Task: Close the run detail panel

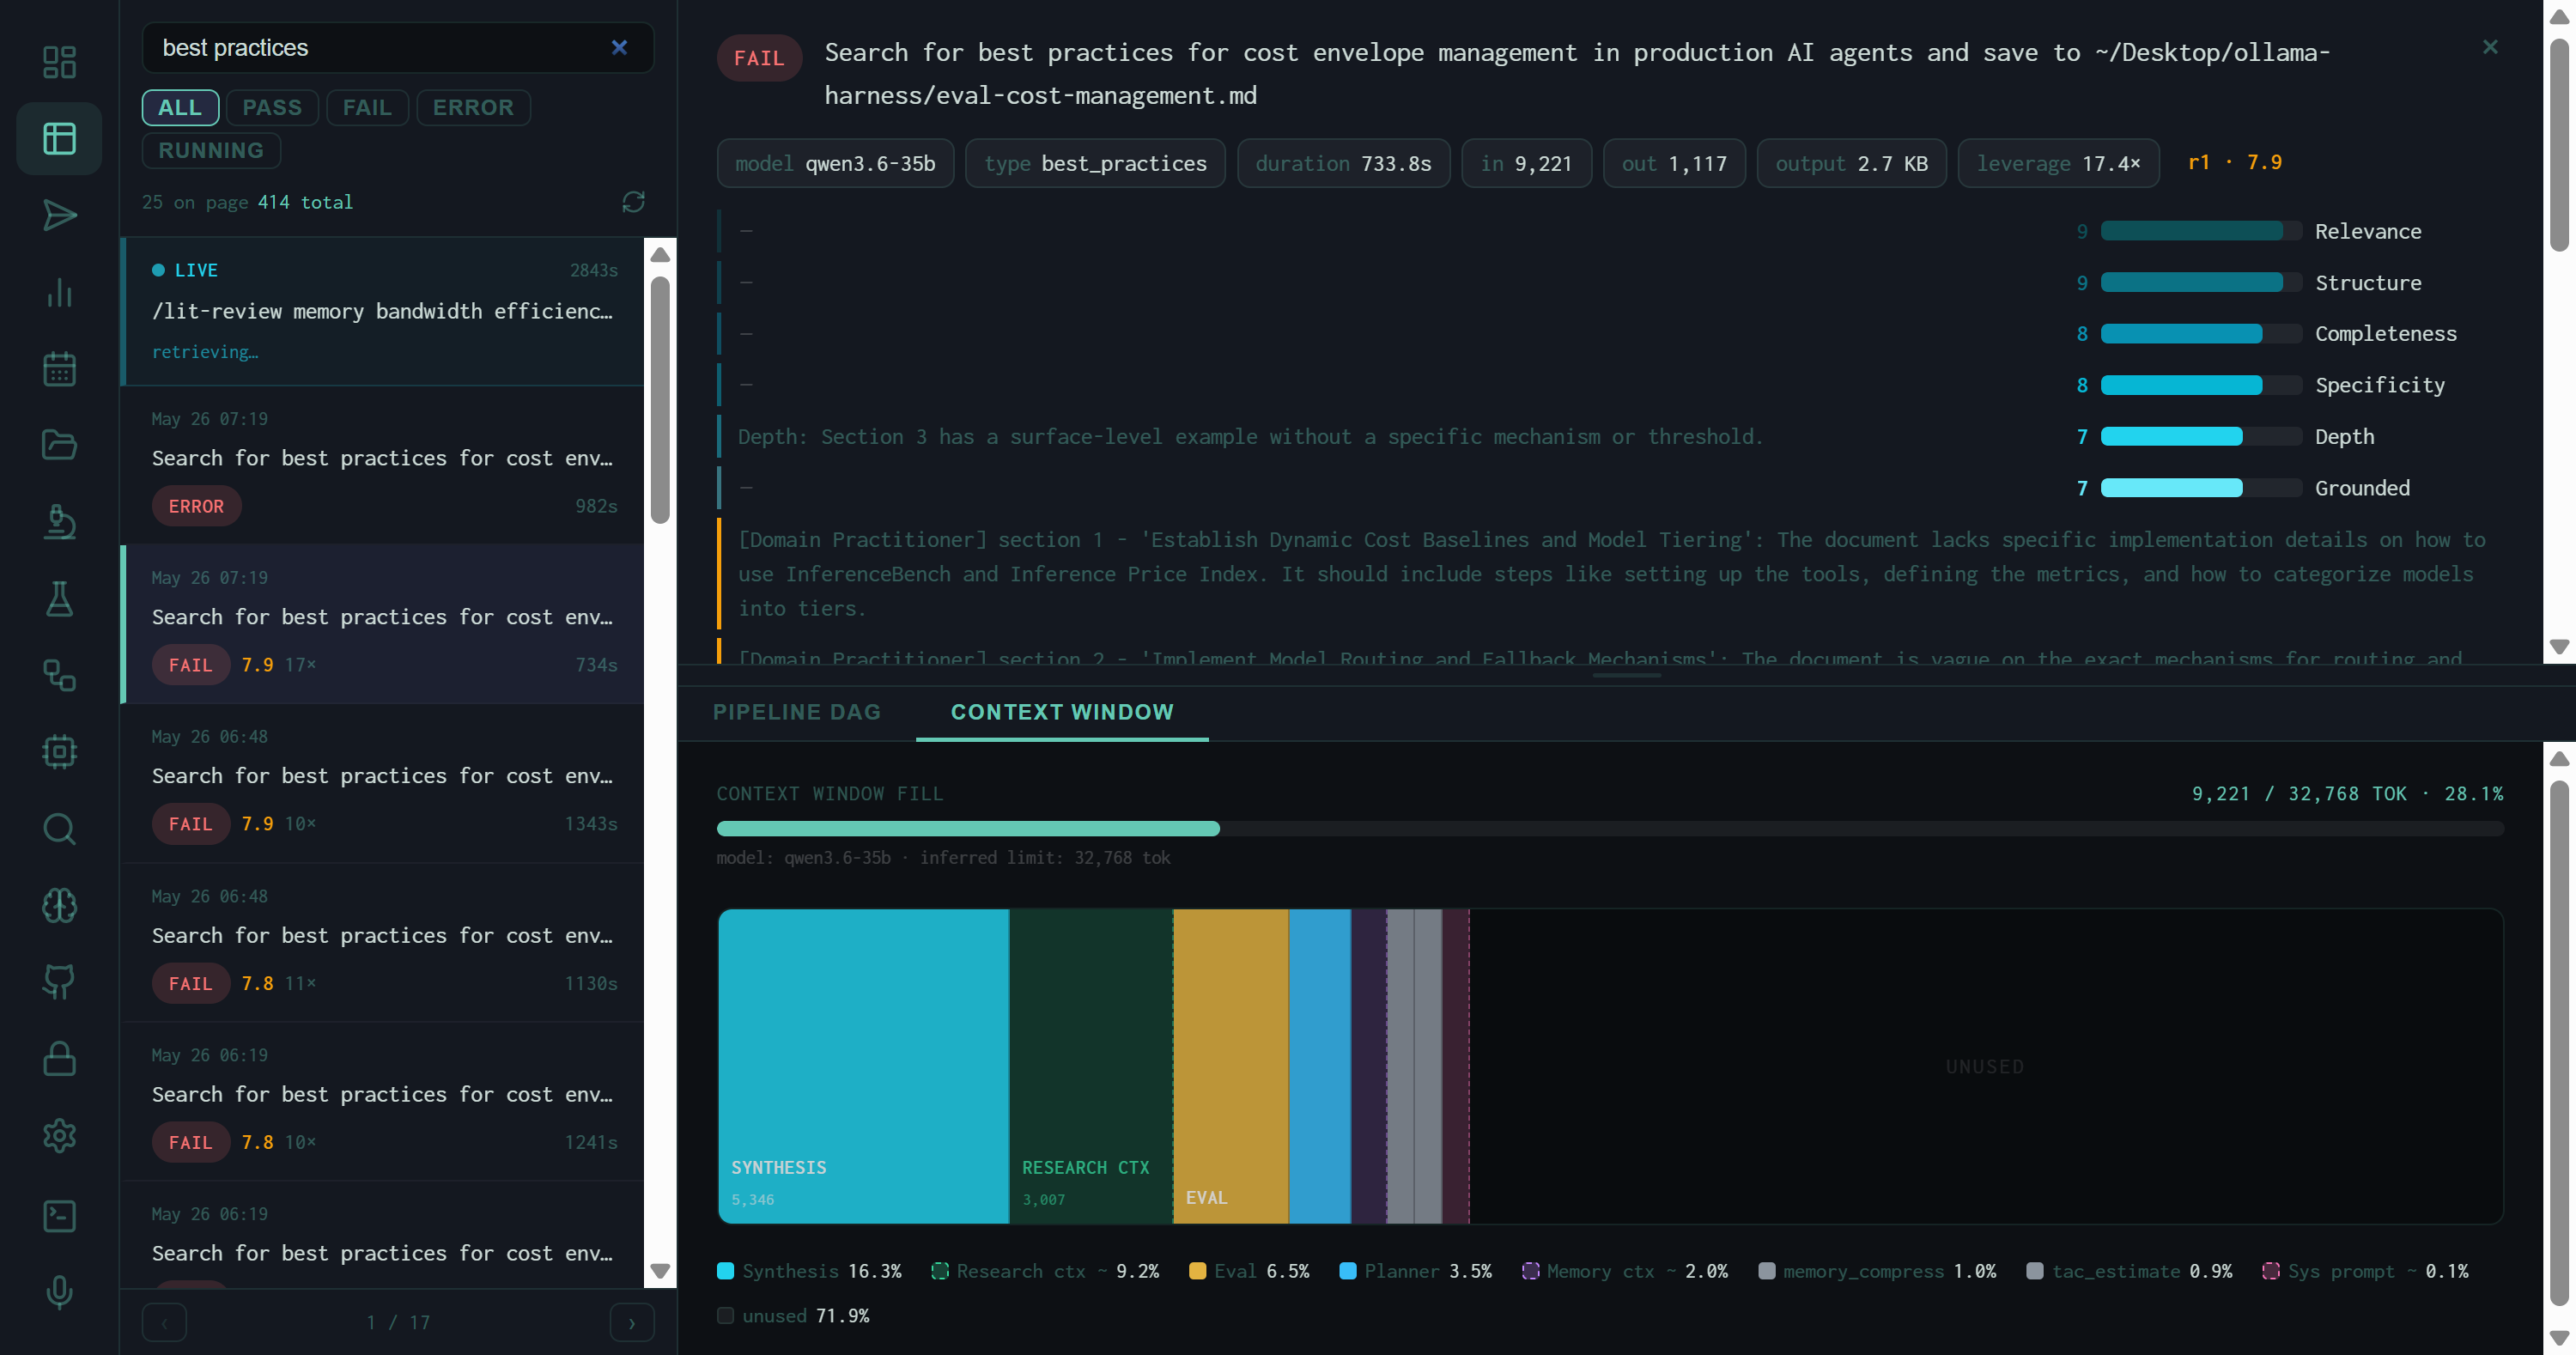Action: [2490, 47]
